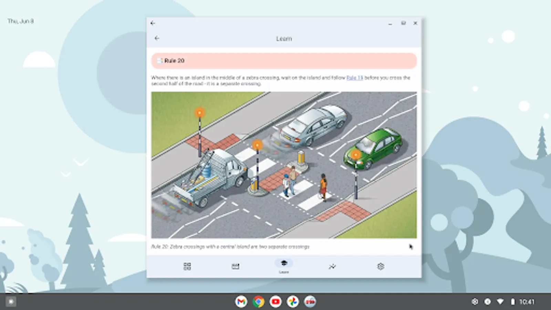Open the launcher button on the shelf
Viewport: 551px width, 310px height.
pyautogui.click(x=11, y=302)
